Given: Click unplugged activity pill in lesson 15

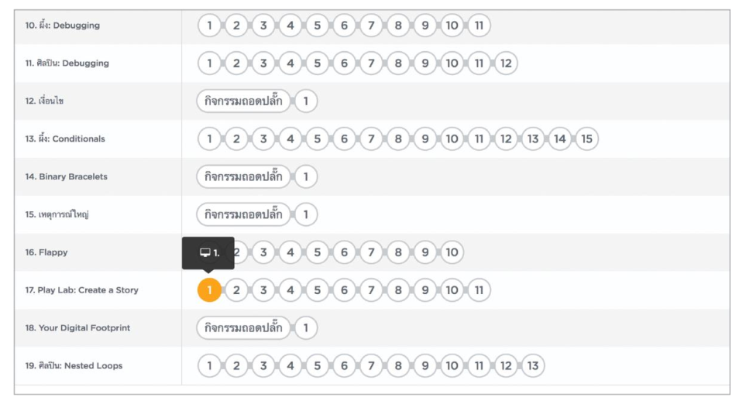Looking at the screenshot, I should coord(243,214).
